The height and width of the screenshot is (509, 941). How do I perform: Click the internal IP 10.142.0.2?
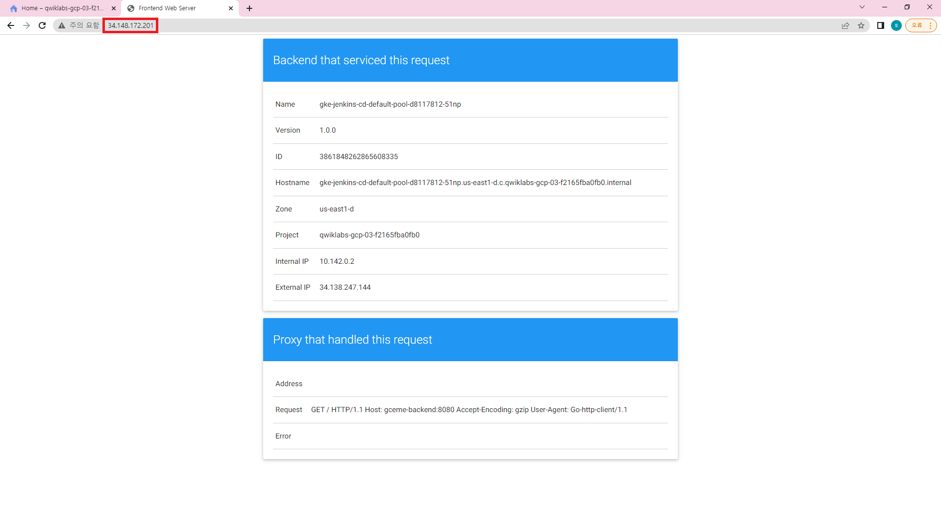(x=337, y=261)
